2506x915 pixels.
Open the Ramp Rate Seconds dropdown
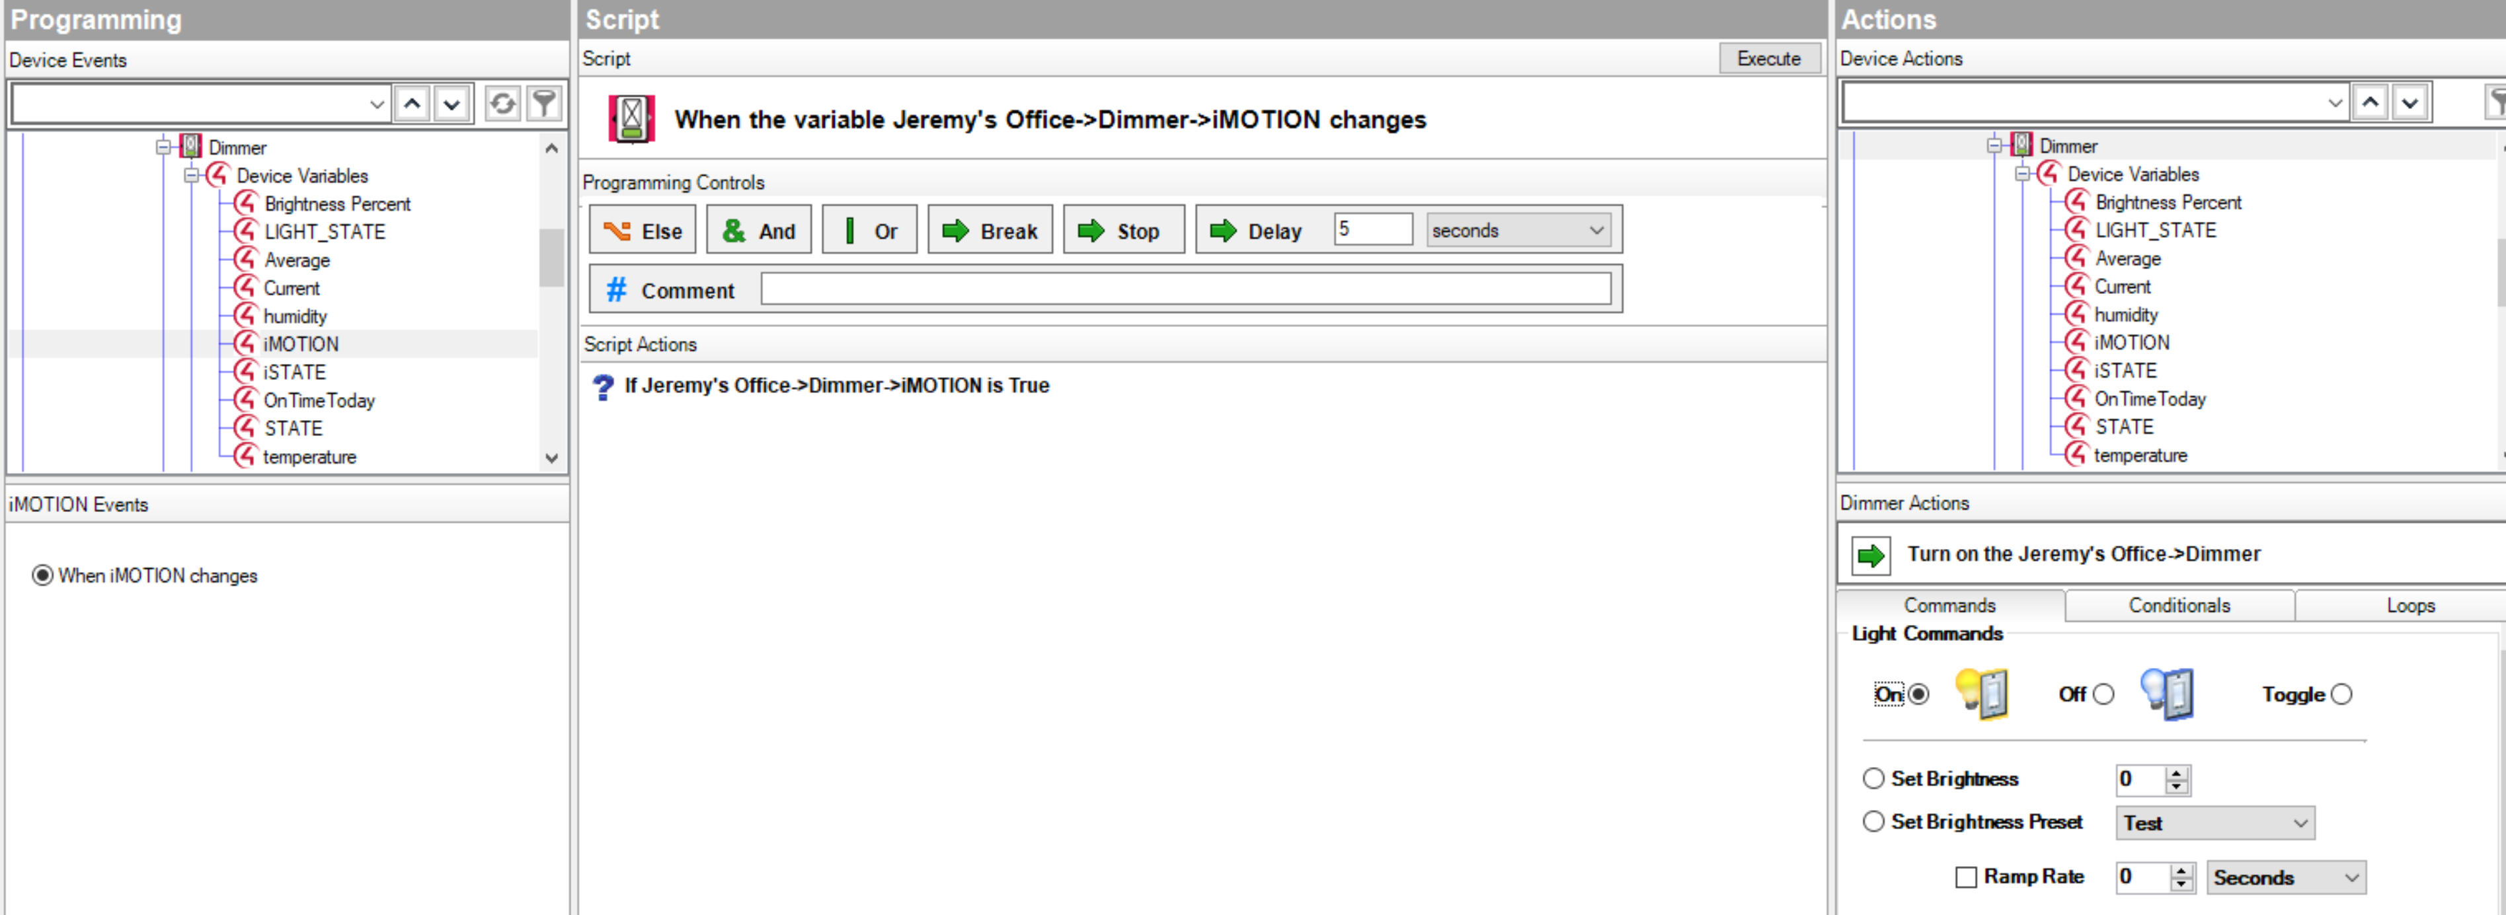click(2351, 878)
